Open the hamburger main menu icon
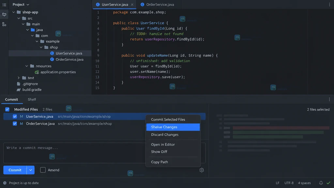Screen dimensions: 334x188 tap(4, 5)
